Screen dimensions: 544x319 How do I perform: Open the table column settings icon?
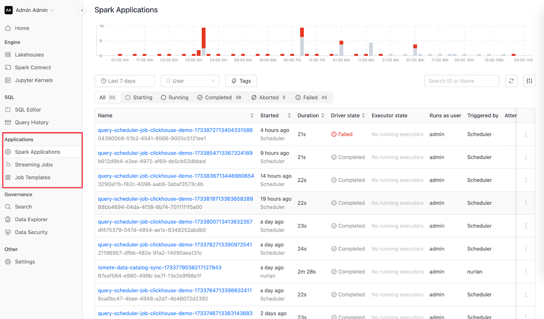coord(529,81)
